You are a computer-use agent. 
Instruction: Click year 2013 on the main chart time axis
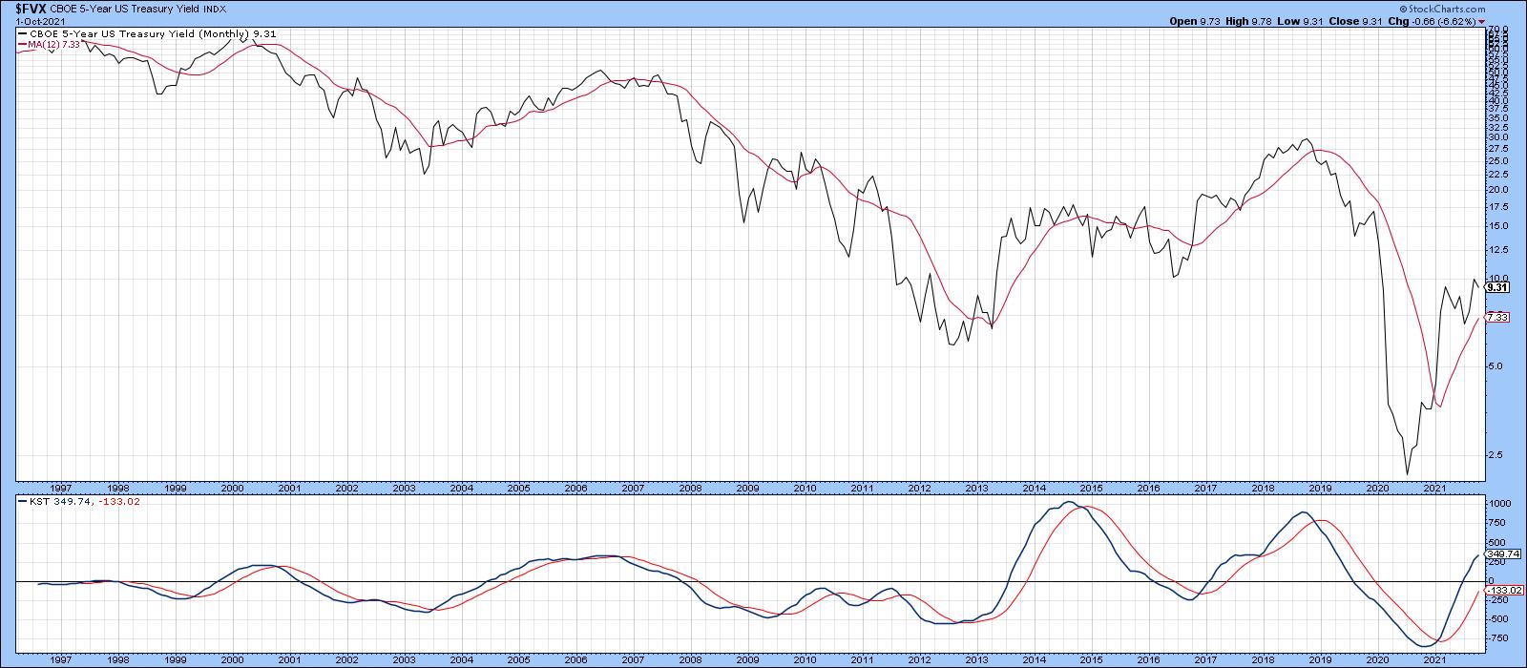[x=976, y=487]
